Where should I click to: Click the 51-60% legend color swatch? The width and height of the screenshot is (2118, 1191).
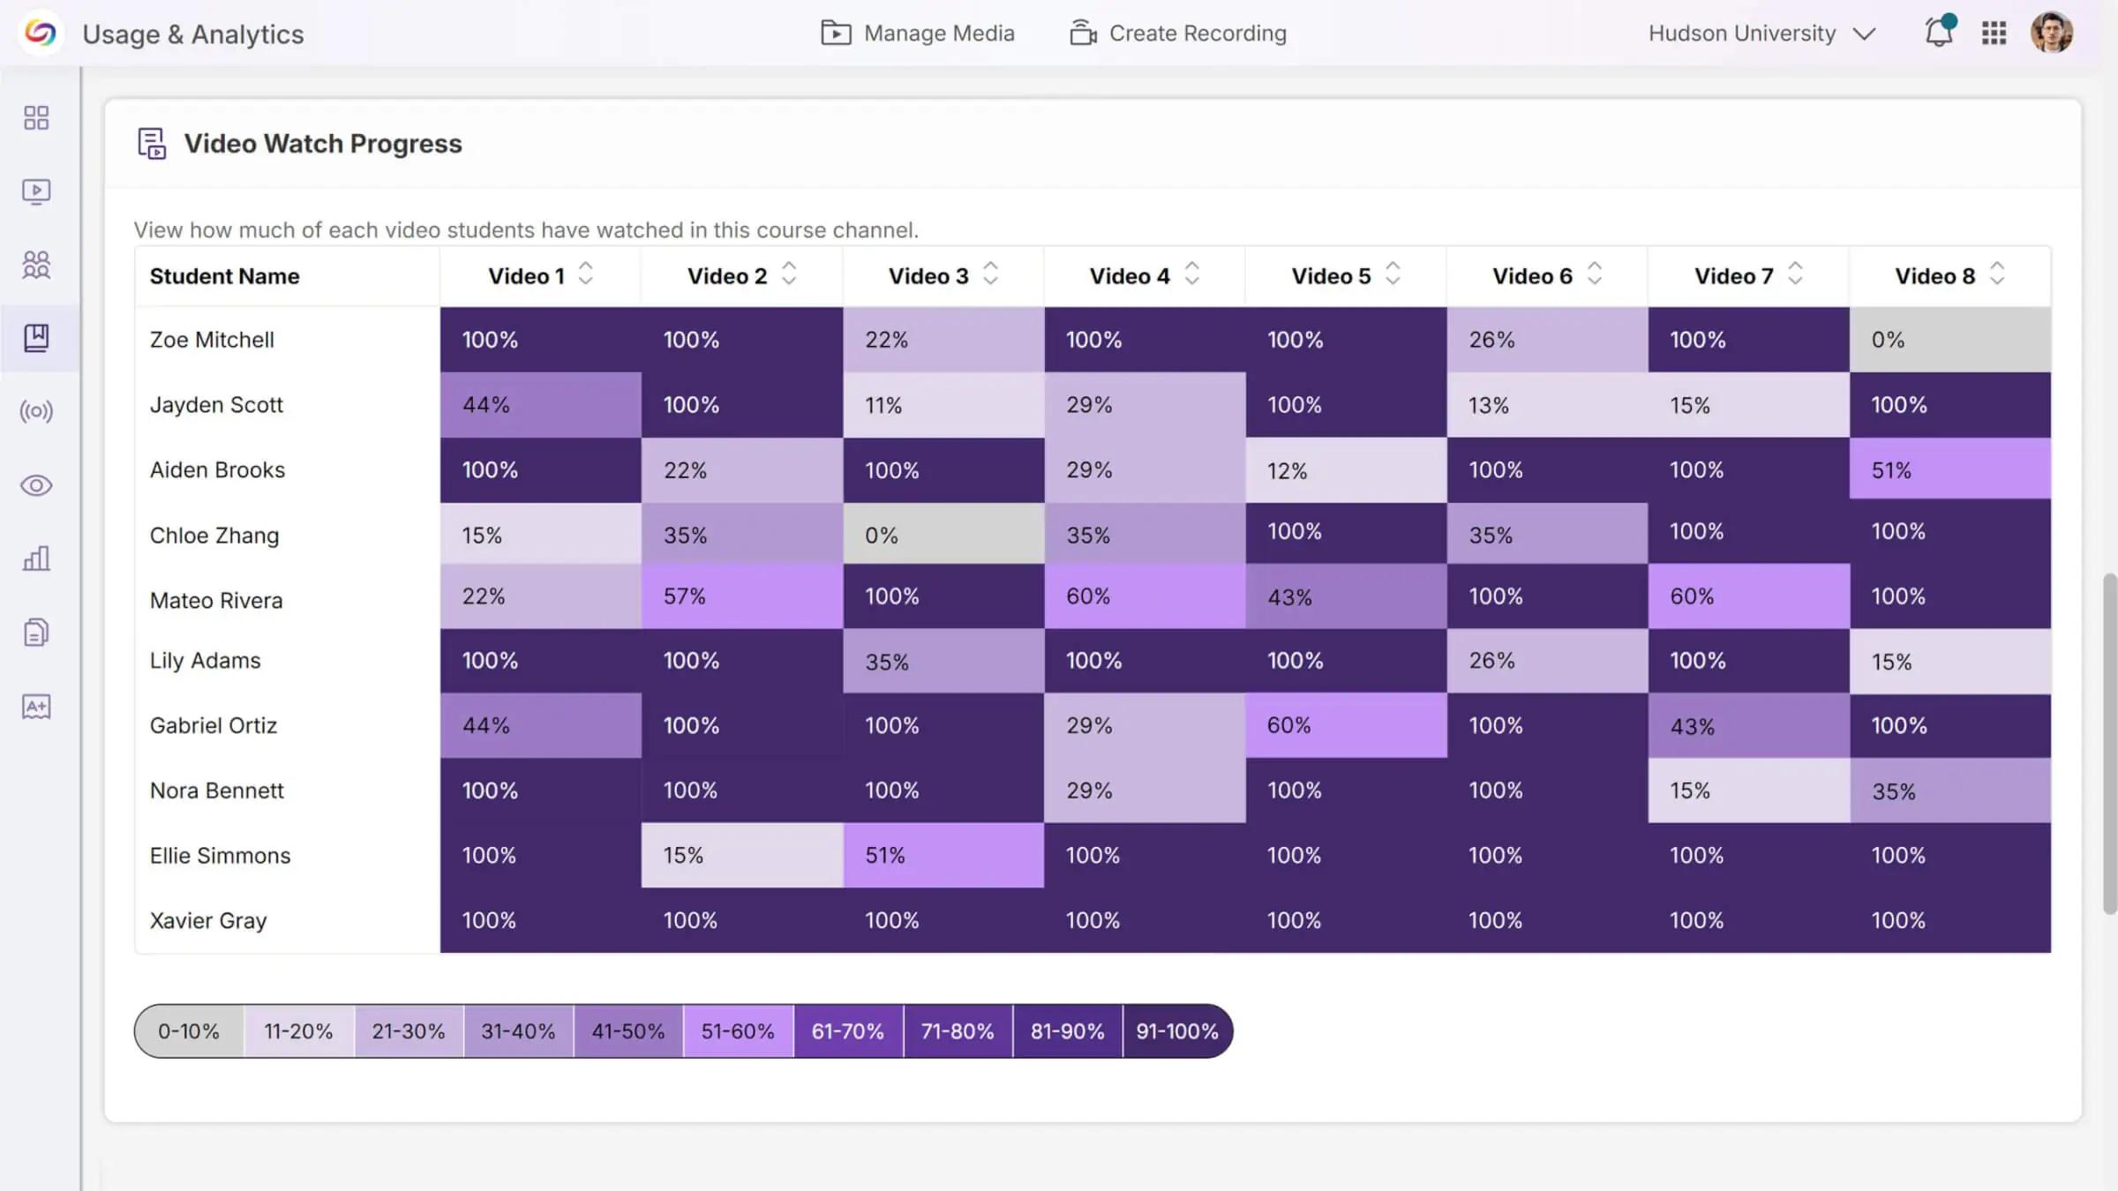(x=738, y=1031)
